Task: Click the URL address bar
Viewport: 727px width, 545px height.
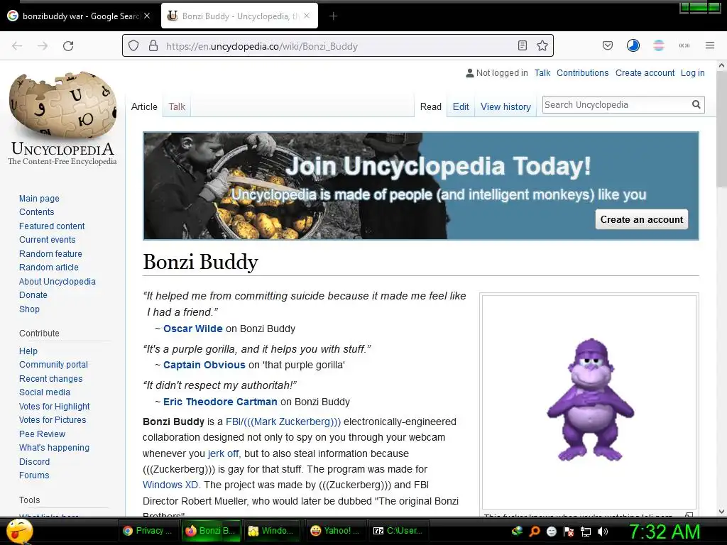Action: pyautogui.click(x=339, y=46)
